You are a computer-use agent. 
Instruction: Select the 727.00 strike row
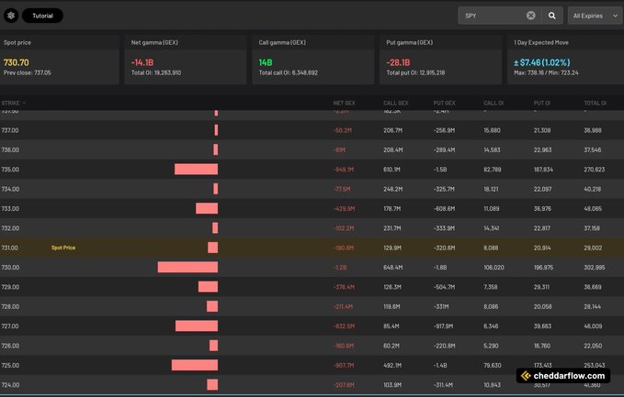click(x=312, y=325)
